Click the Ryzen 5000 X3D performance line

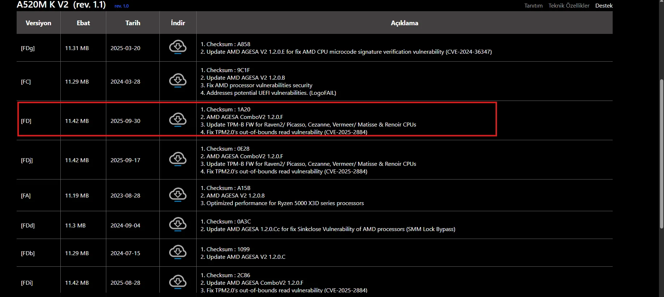(x=282, y=203)
